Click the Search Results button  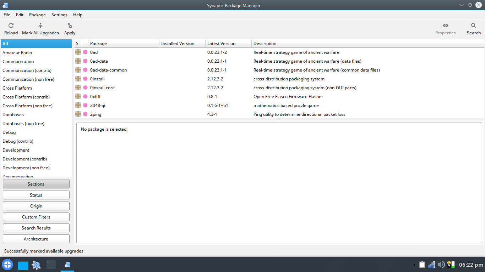36,228
